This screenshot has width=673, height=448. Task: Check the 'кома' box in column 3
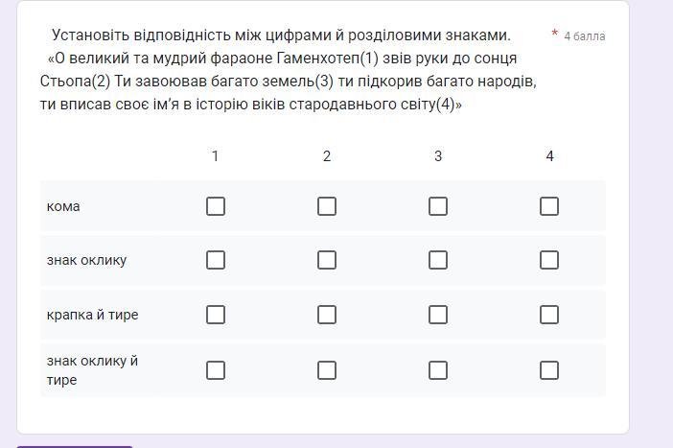coord(438,206)
